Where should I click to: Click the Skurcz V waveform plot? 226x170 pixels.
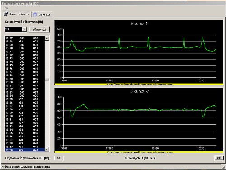[140, 121]
